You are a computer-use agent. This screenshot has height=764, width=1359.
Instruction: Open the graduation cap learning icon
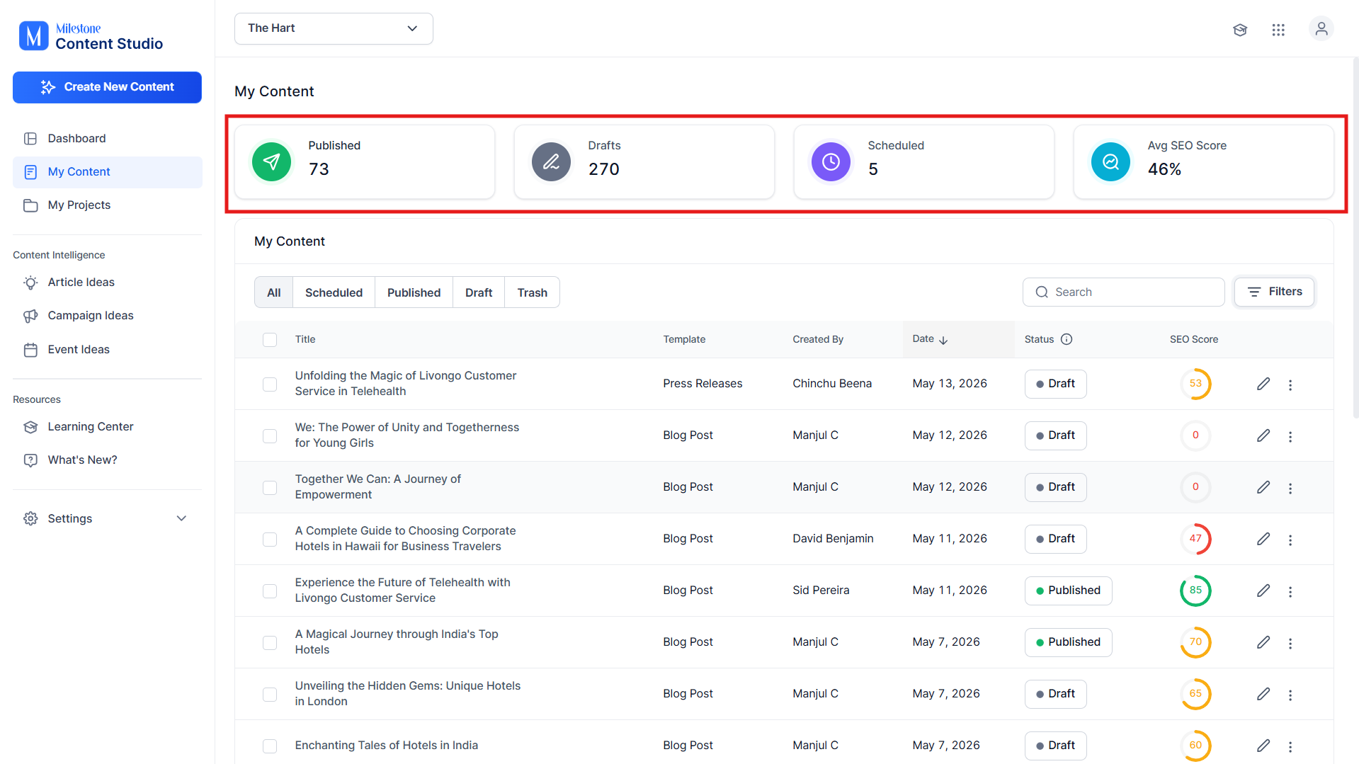1240,30
